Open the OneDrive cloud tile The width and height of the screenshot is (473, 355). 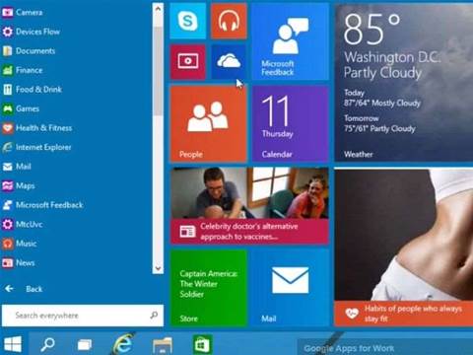229,62
